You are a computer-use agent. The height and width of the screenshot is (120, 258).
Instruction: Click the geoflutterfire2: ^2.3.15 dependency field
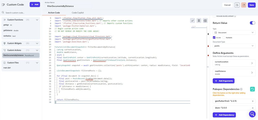click(x=234, y=101)
